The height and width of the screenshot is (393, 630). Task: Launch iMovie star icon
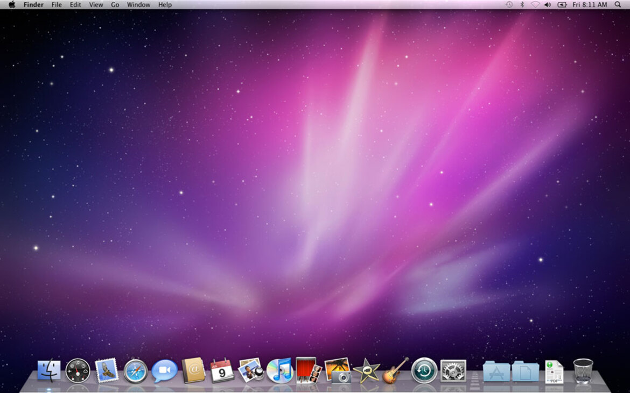(367, 371)
